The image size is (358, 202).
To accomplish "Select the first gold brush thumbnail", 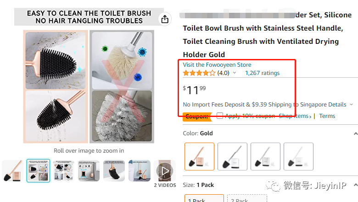I will point(13,171).
